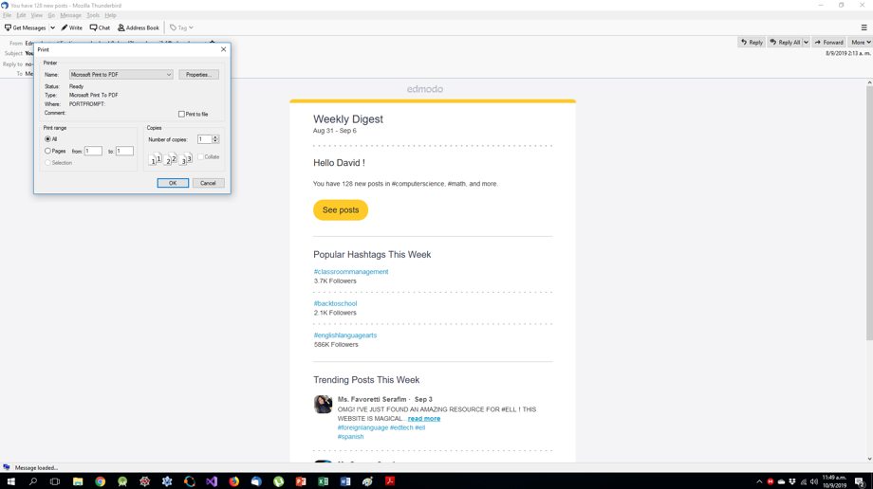Screen dimensions: 873x489
Task: Click the message pane vertical scrollbar
Action: [x=869, y=211]
